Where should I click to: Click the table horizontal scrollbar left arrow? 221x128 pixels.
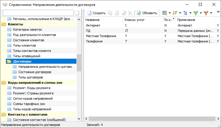86,119
